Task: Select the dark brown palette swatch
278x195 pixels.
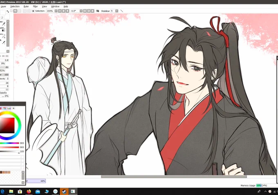Action: (1, 172)
